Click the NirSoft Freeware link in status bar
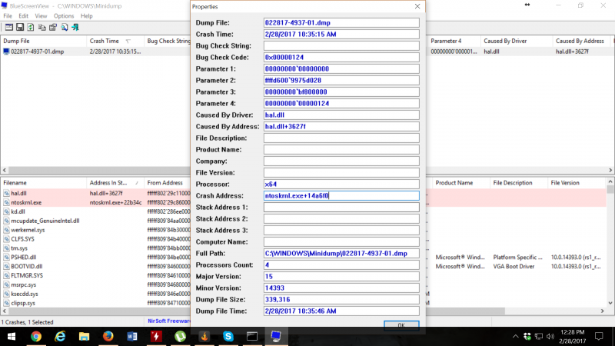615x346 pixels. [169, 321]
